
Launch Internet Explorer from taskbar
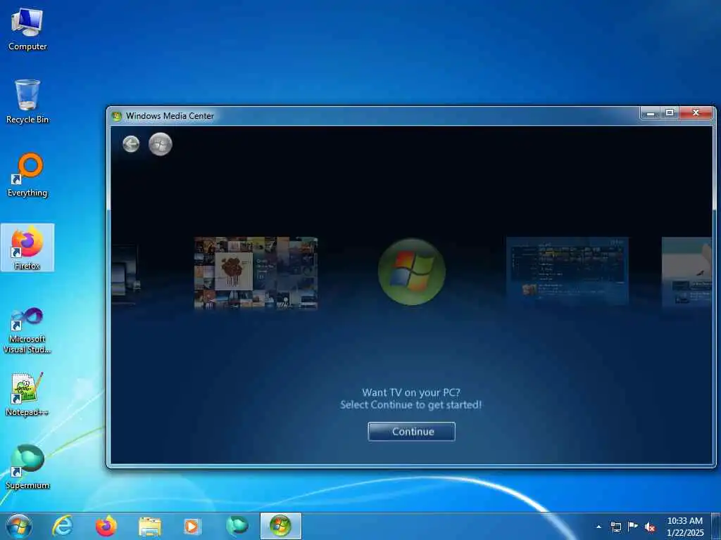tap(62, 526)
